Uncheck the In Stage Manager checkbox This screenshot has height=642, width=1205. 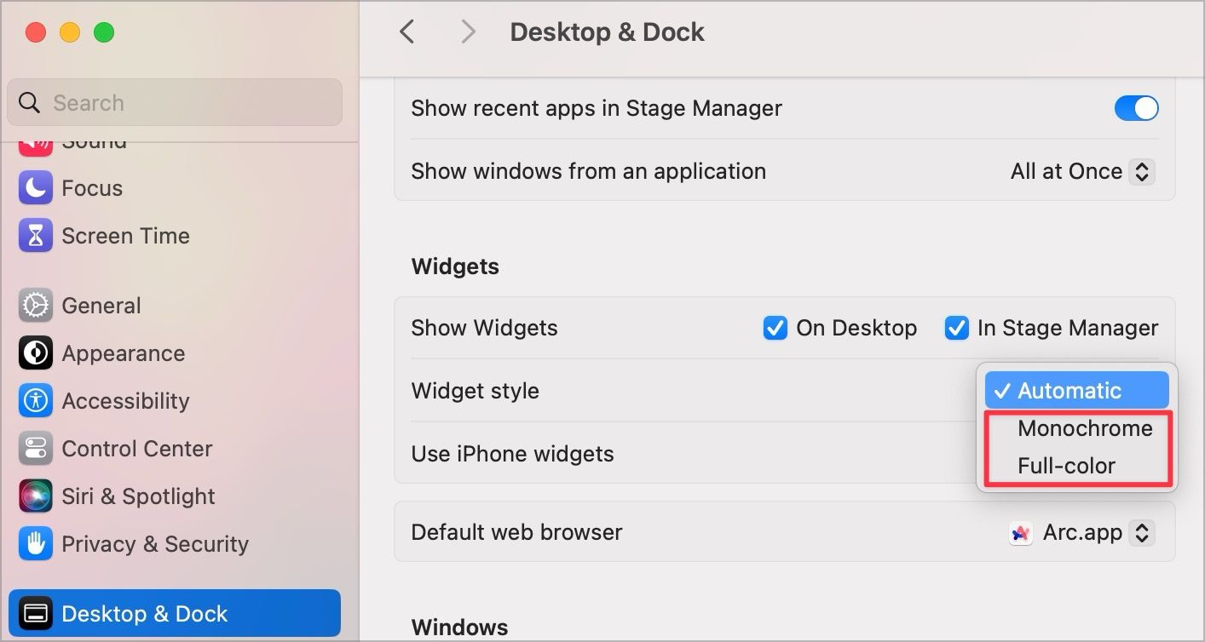coord(956,328)
